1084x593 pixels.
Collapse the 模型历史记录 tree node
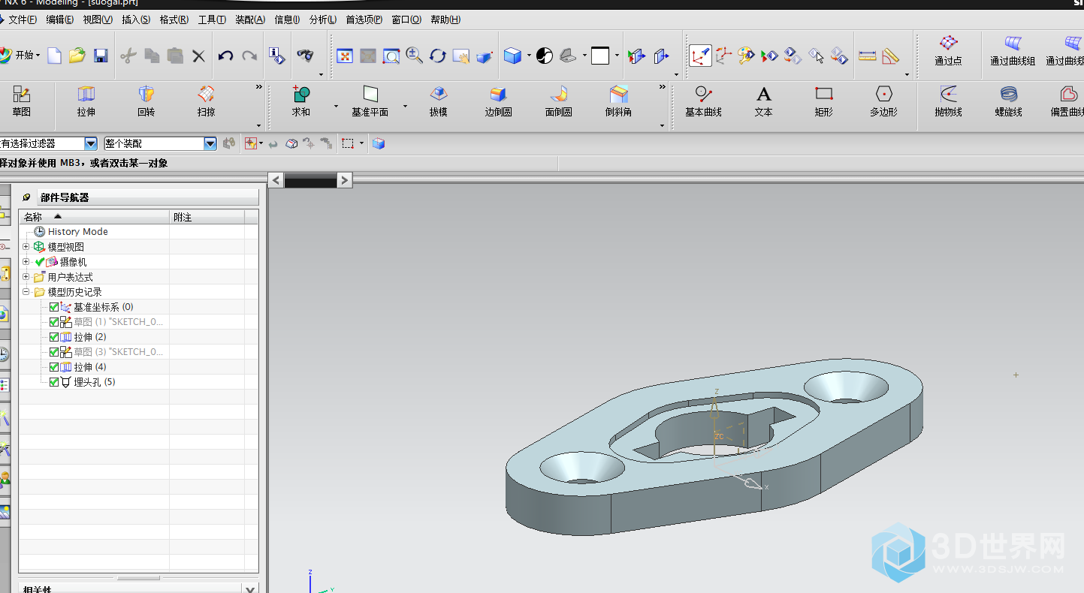[x=26, y=292]
